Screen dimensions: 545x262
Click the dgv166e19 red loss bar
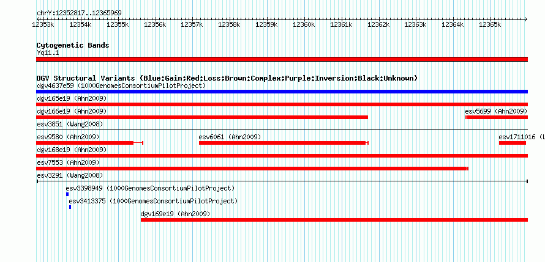[202, 117]
